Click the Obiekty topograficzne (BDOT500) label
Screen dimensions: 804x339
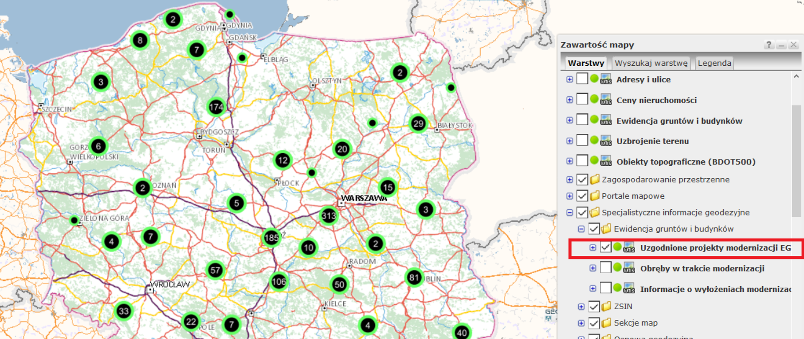click(685, 162)
